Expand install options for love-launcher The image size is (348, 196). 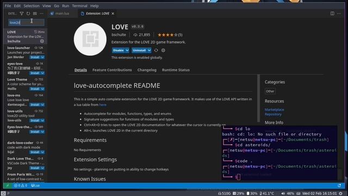[x=42, y=57]
